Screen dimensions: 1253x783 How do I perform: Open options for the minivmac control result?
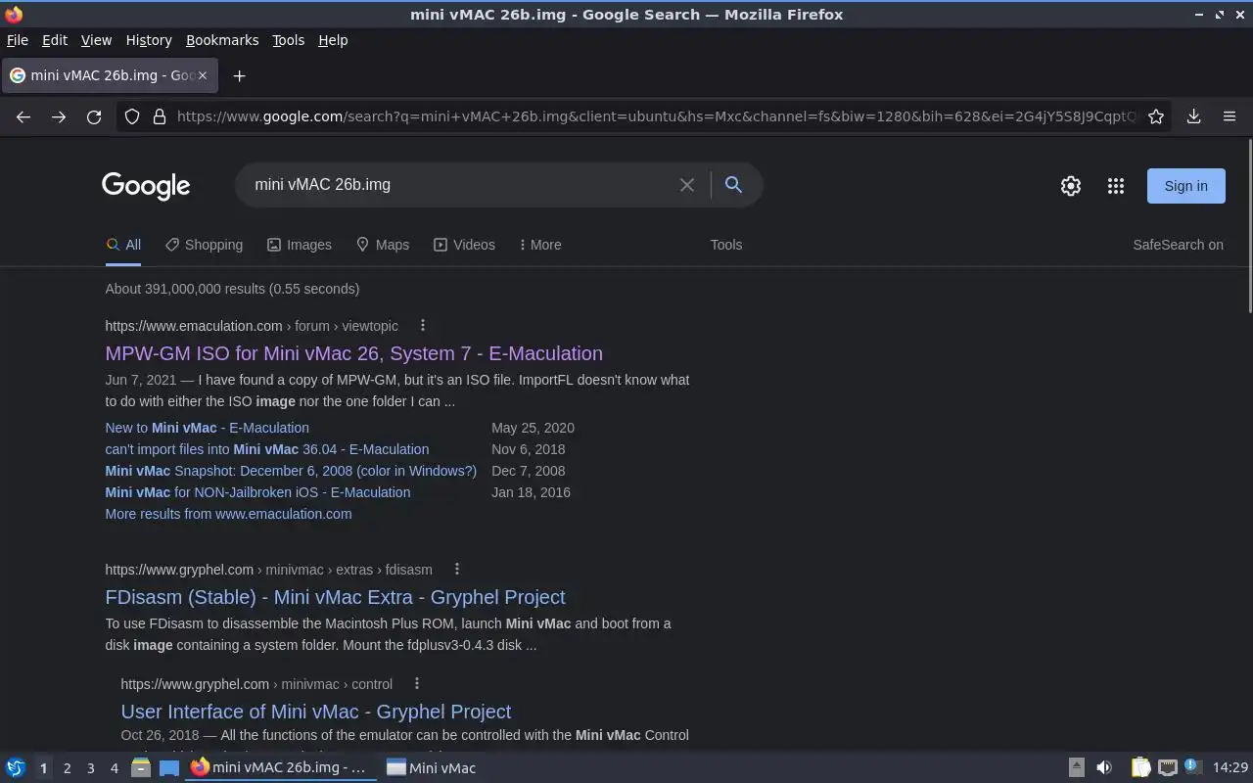(417, 684)
